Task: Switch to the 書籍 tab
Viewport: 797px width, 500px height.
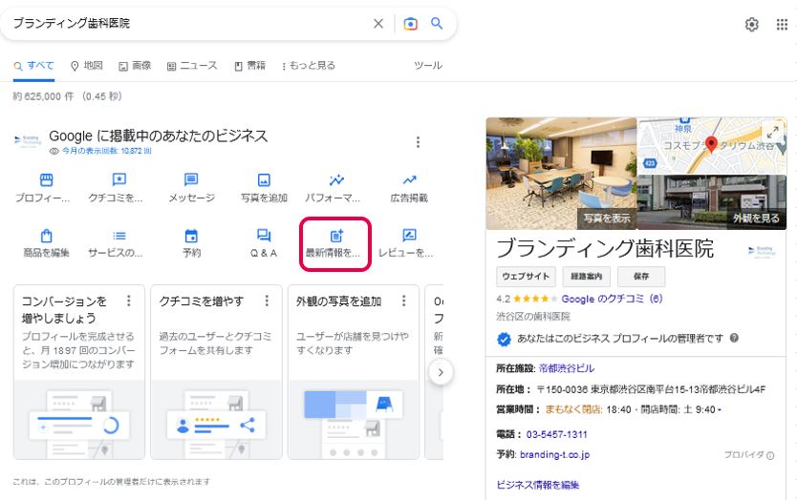Action: coord(249,66)
